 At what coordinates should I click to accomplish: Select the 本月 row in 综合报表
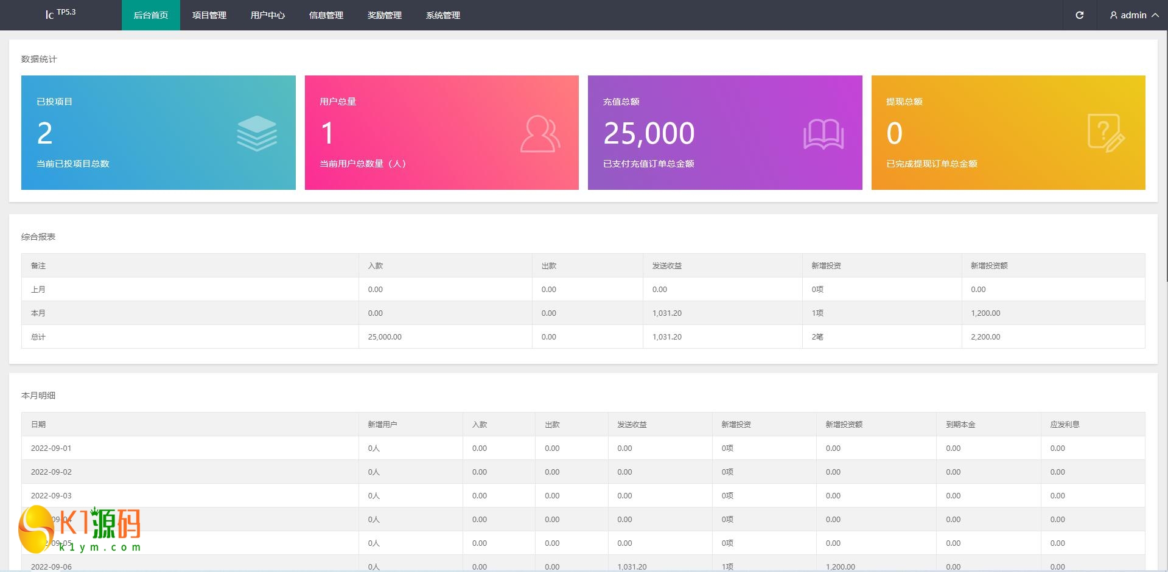38,313
